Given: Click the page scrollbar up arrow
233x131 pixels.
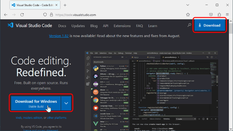Looking at the screenshot, I should [x=231, y=21].
